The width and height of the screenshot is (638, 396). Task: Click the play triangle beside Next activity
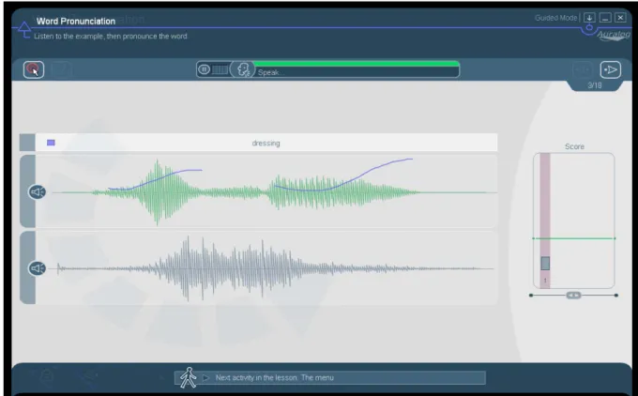pos(205,377)
